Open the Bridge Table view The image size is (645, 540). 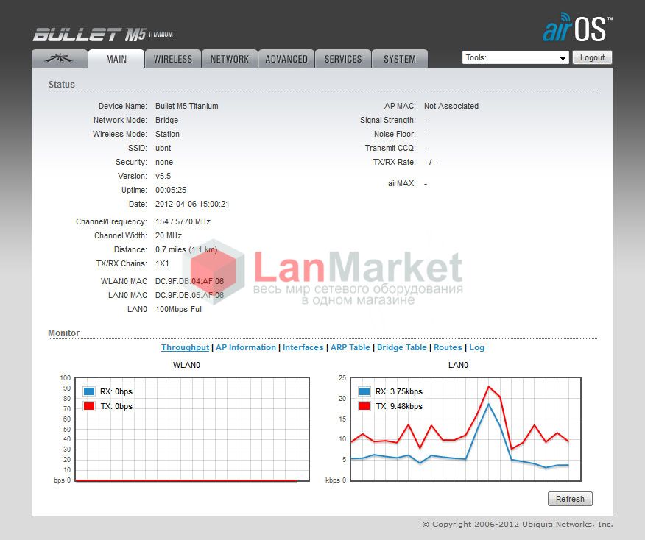click(x=402, y=347)
